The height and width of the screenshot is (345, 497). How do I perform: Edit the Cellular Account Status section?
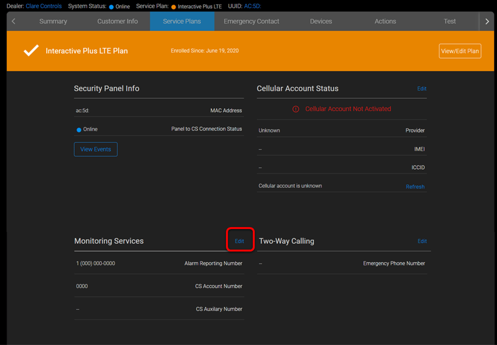pyautogui.click(x=422, y=88)
